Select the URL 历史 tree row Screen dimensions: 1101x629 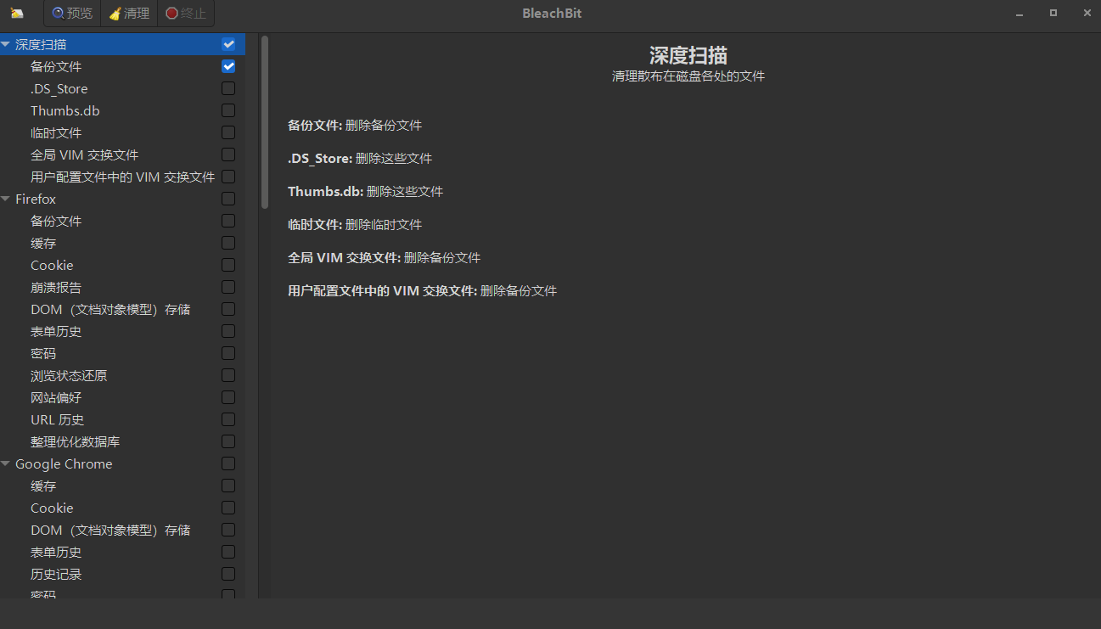pyautogui.click(x=122, y=419)
